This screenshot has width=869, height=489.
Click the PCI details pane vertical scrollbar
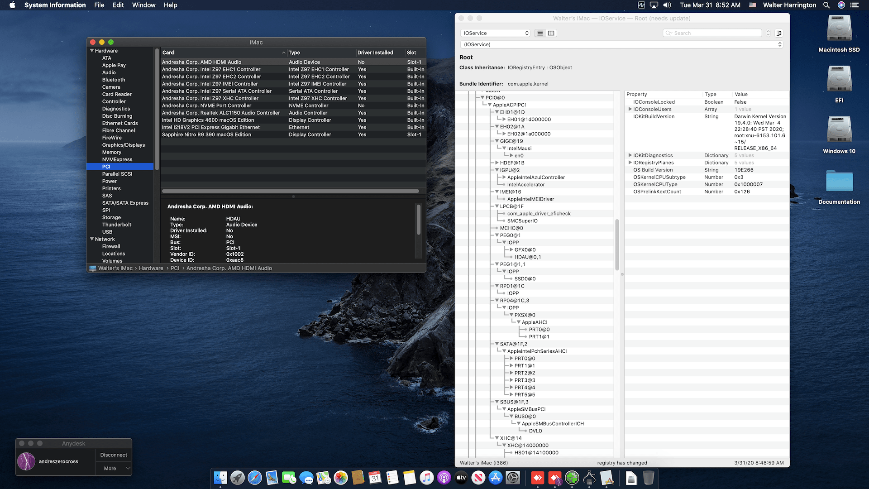[418, 220]
